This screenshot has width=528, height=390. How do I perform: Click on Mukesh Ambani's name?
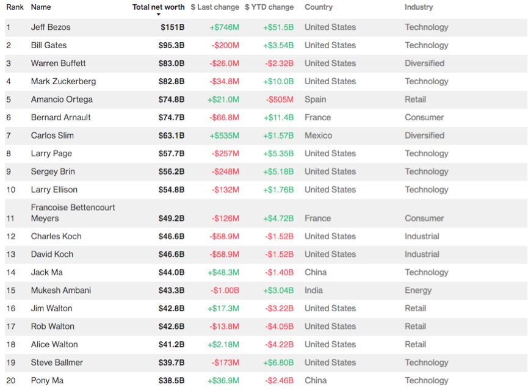pos(61,291)
